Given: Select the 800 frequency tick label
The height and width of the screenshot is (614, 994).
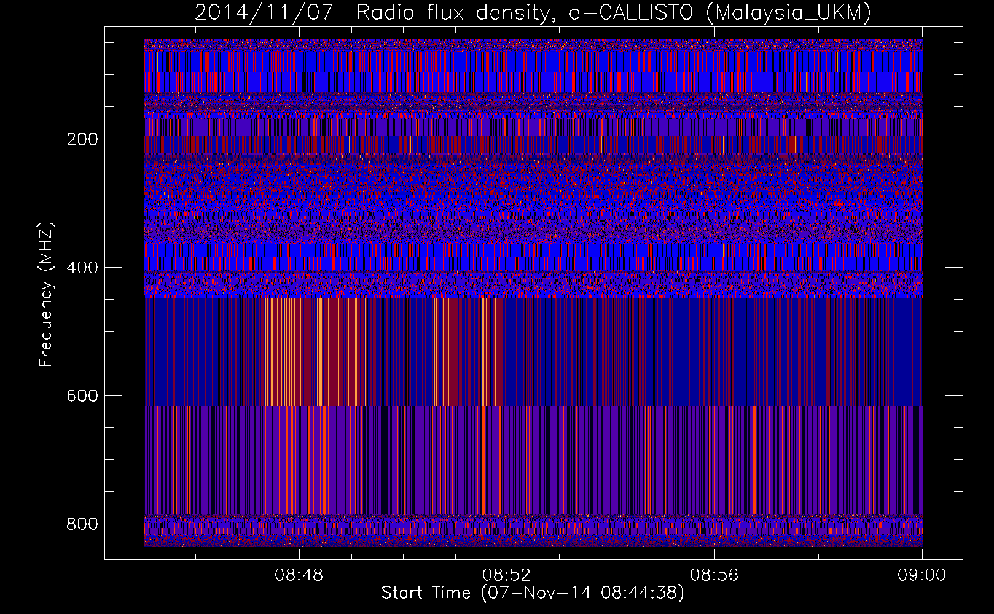Looking at the screenshot, I should click(x=82, y=524).
